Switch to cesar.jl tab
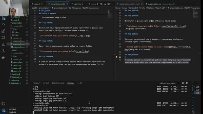The width and height of the screenshot is (203, 114). coord(37,4)
